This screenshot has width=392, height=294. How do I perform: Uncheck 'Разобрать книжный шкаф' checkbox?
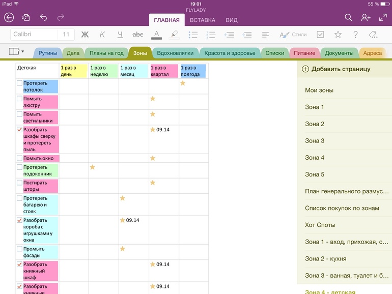tap(20, 264)
